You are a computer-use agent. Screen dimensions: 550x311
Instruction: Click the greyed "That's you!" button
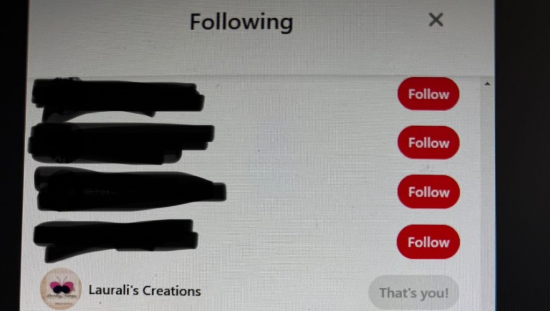pyautogui.click(x=414, y=293)
